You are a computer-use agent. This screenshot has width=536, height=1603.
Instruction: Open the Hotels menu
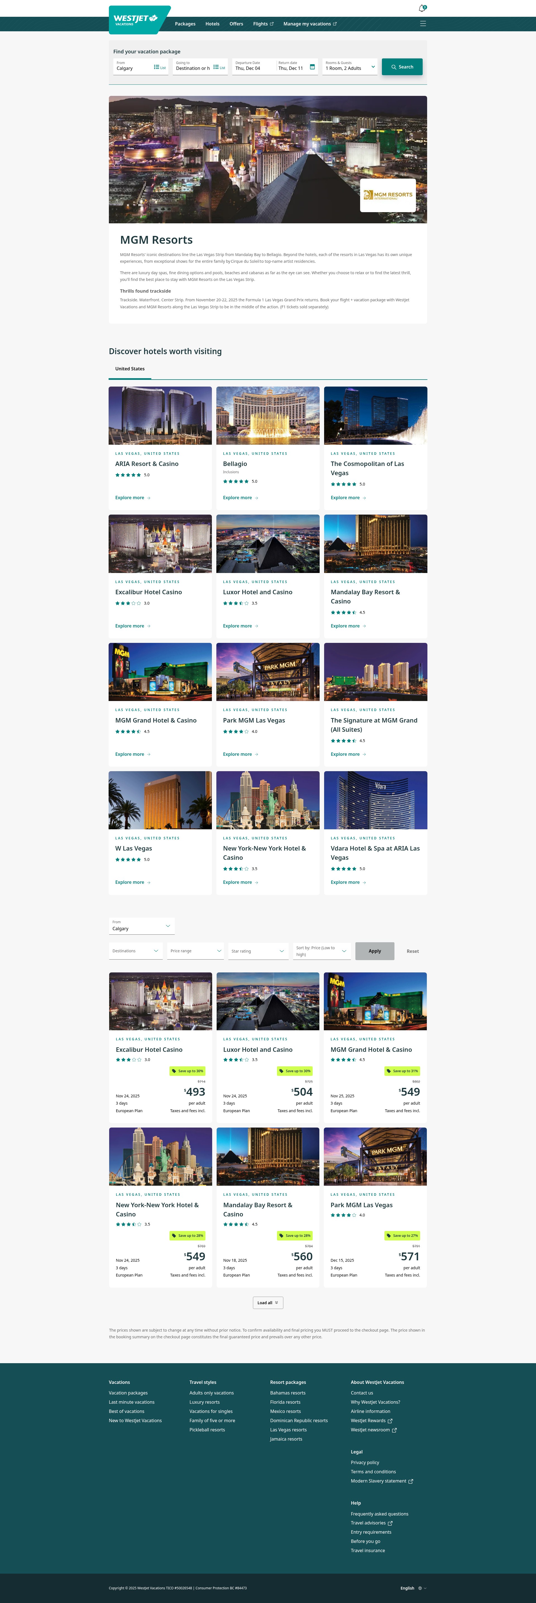[213, 24]
